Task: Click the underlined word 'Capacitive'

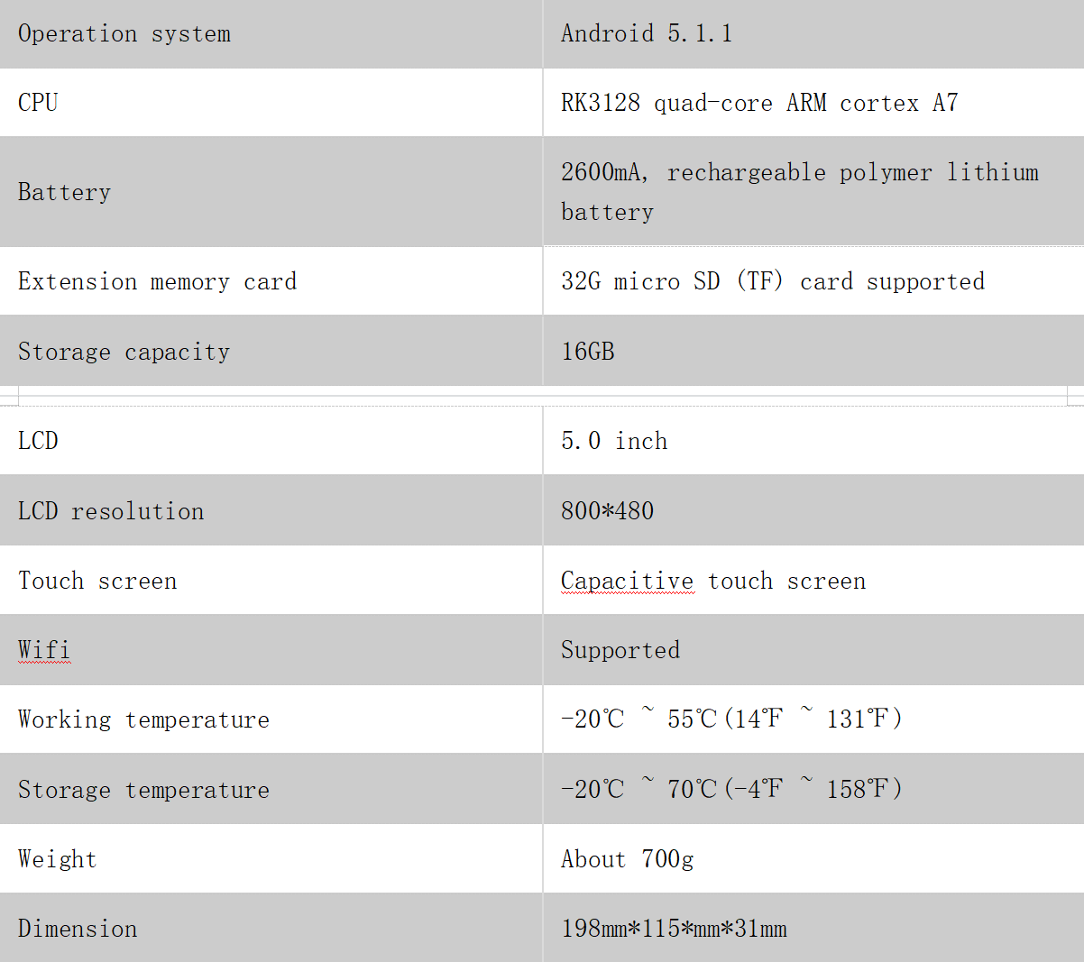Action: click(628, 581)
